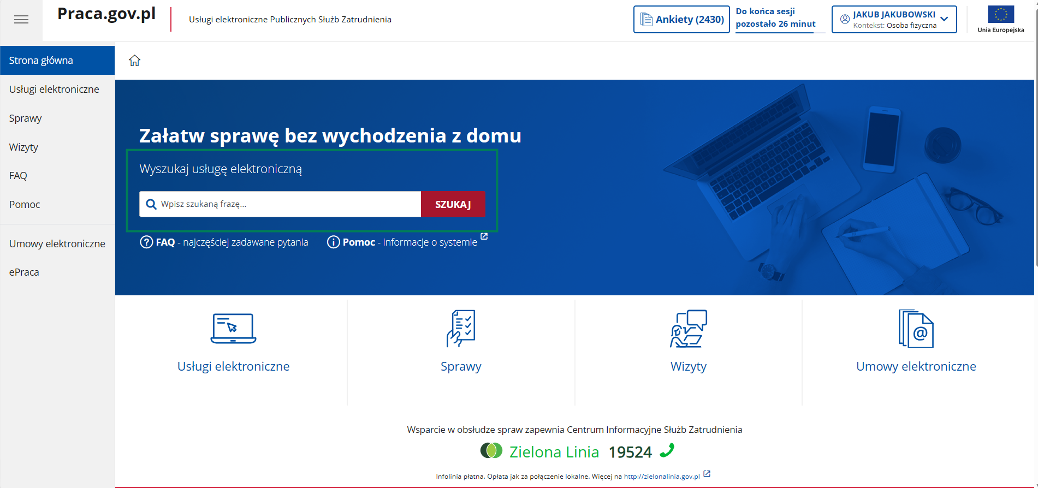Click the Sprawy checklist icon

pyautogui.click(x=461, y=329)
